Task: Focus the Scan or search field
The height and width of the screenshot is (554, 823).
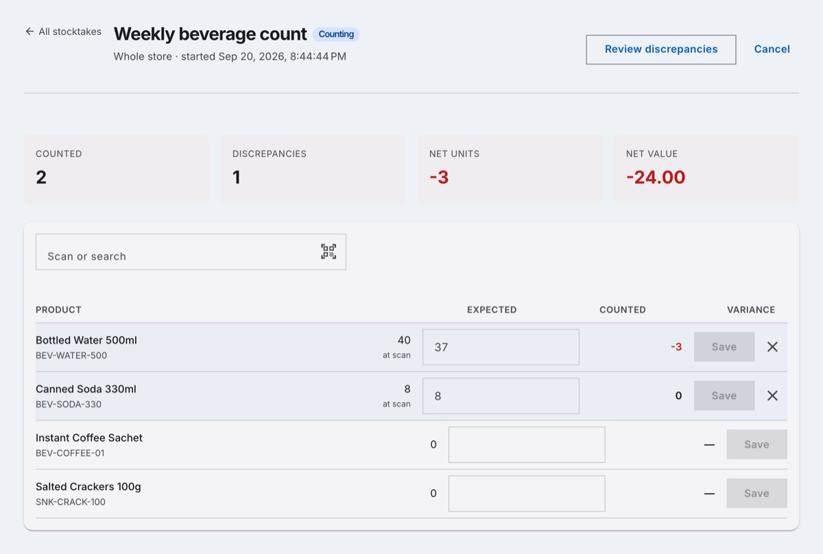Action: pyautogui.click(x=191, y=252)
